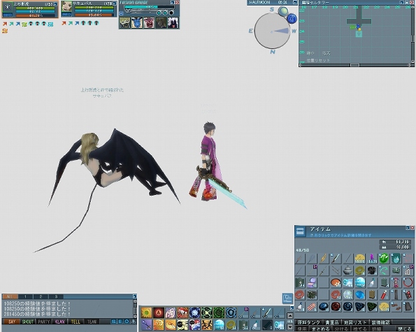This screenshot has width=416, height=332.
Task: Switch chat channel to PARTY
Action: click(44, 322)
